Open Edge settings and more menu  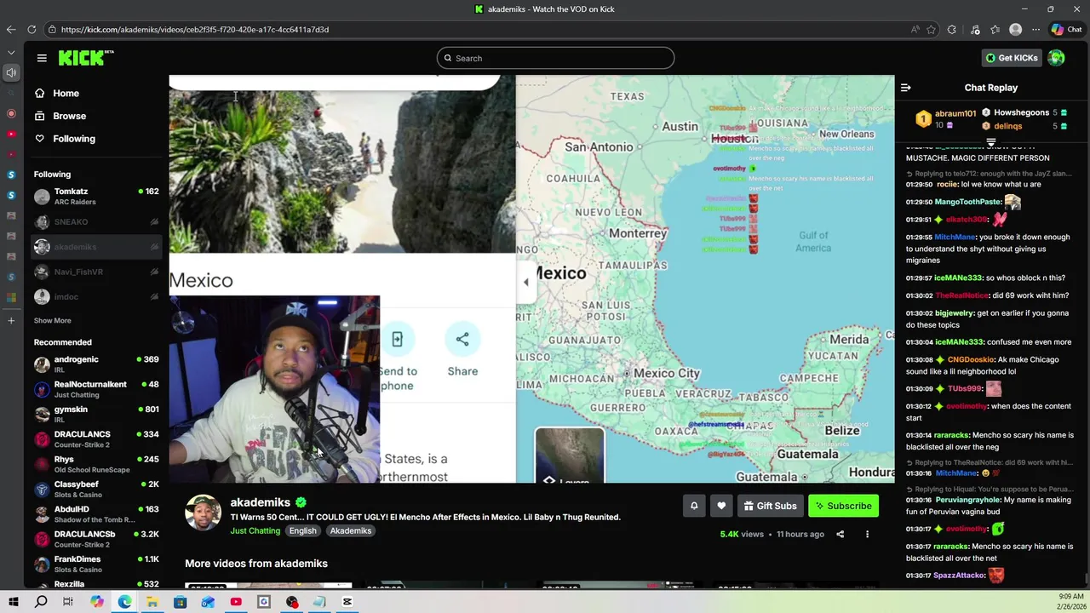(1035, 29)
